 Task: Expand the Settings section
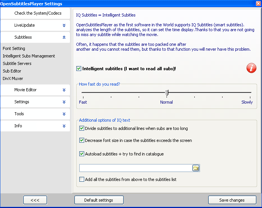point(35,102)
